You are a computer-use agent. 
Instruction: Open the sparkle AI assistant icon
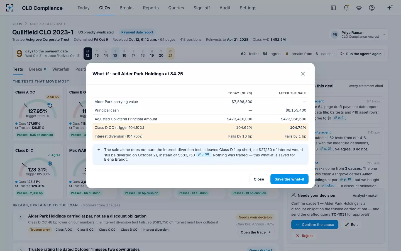point(390,8)
